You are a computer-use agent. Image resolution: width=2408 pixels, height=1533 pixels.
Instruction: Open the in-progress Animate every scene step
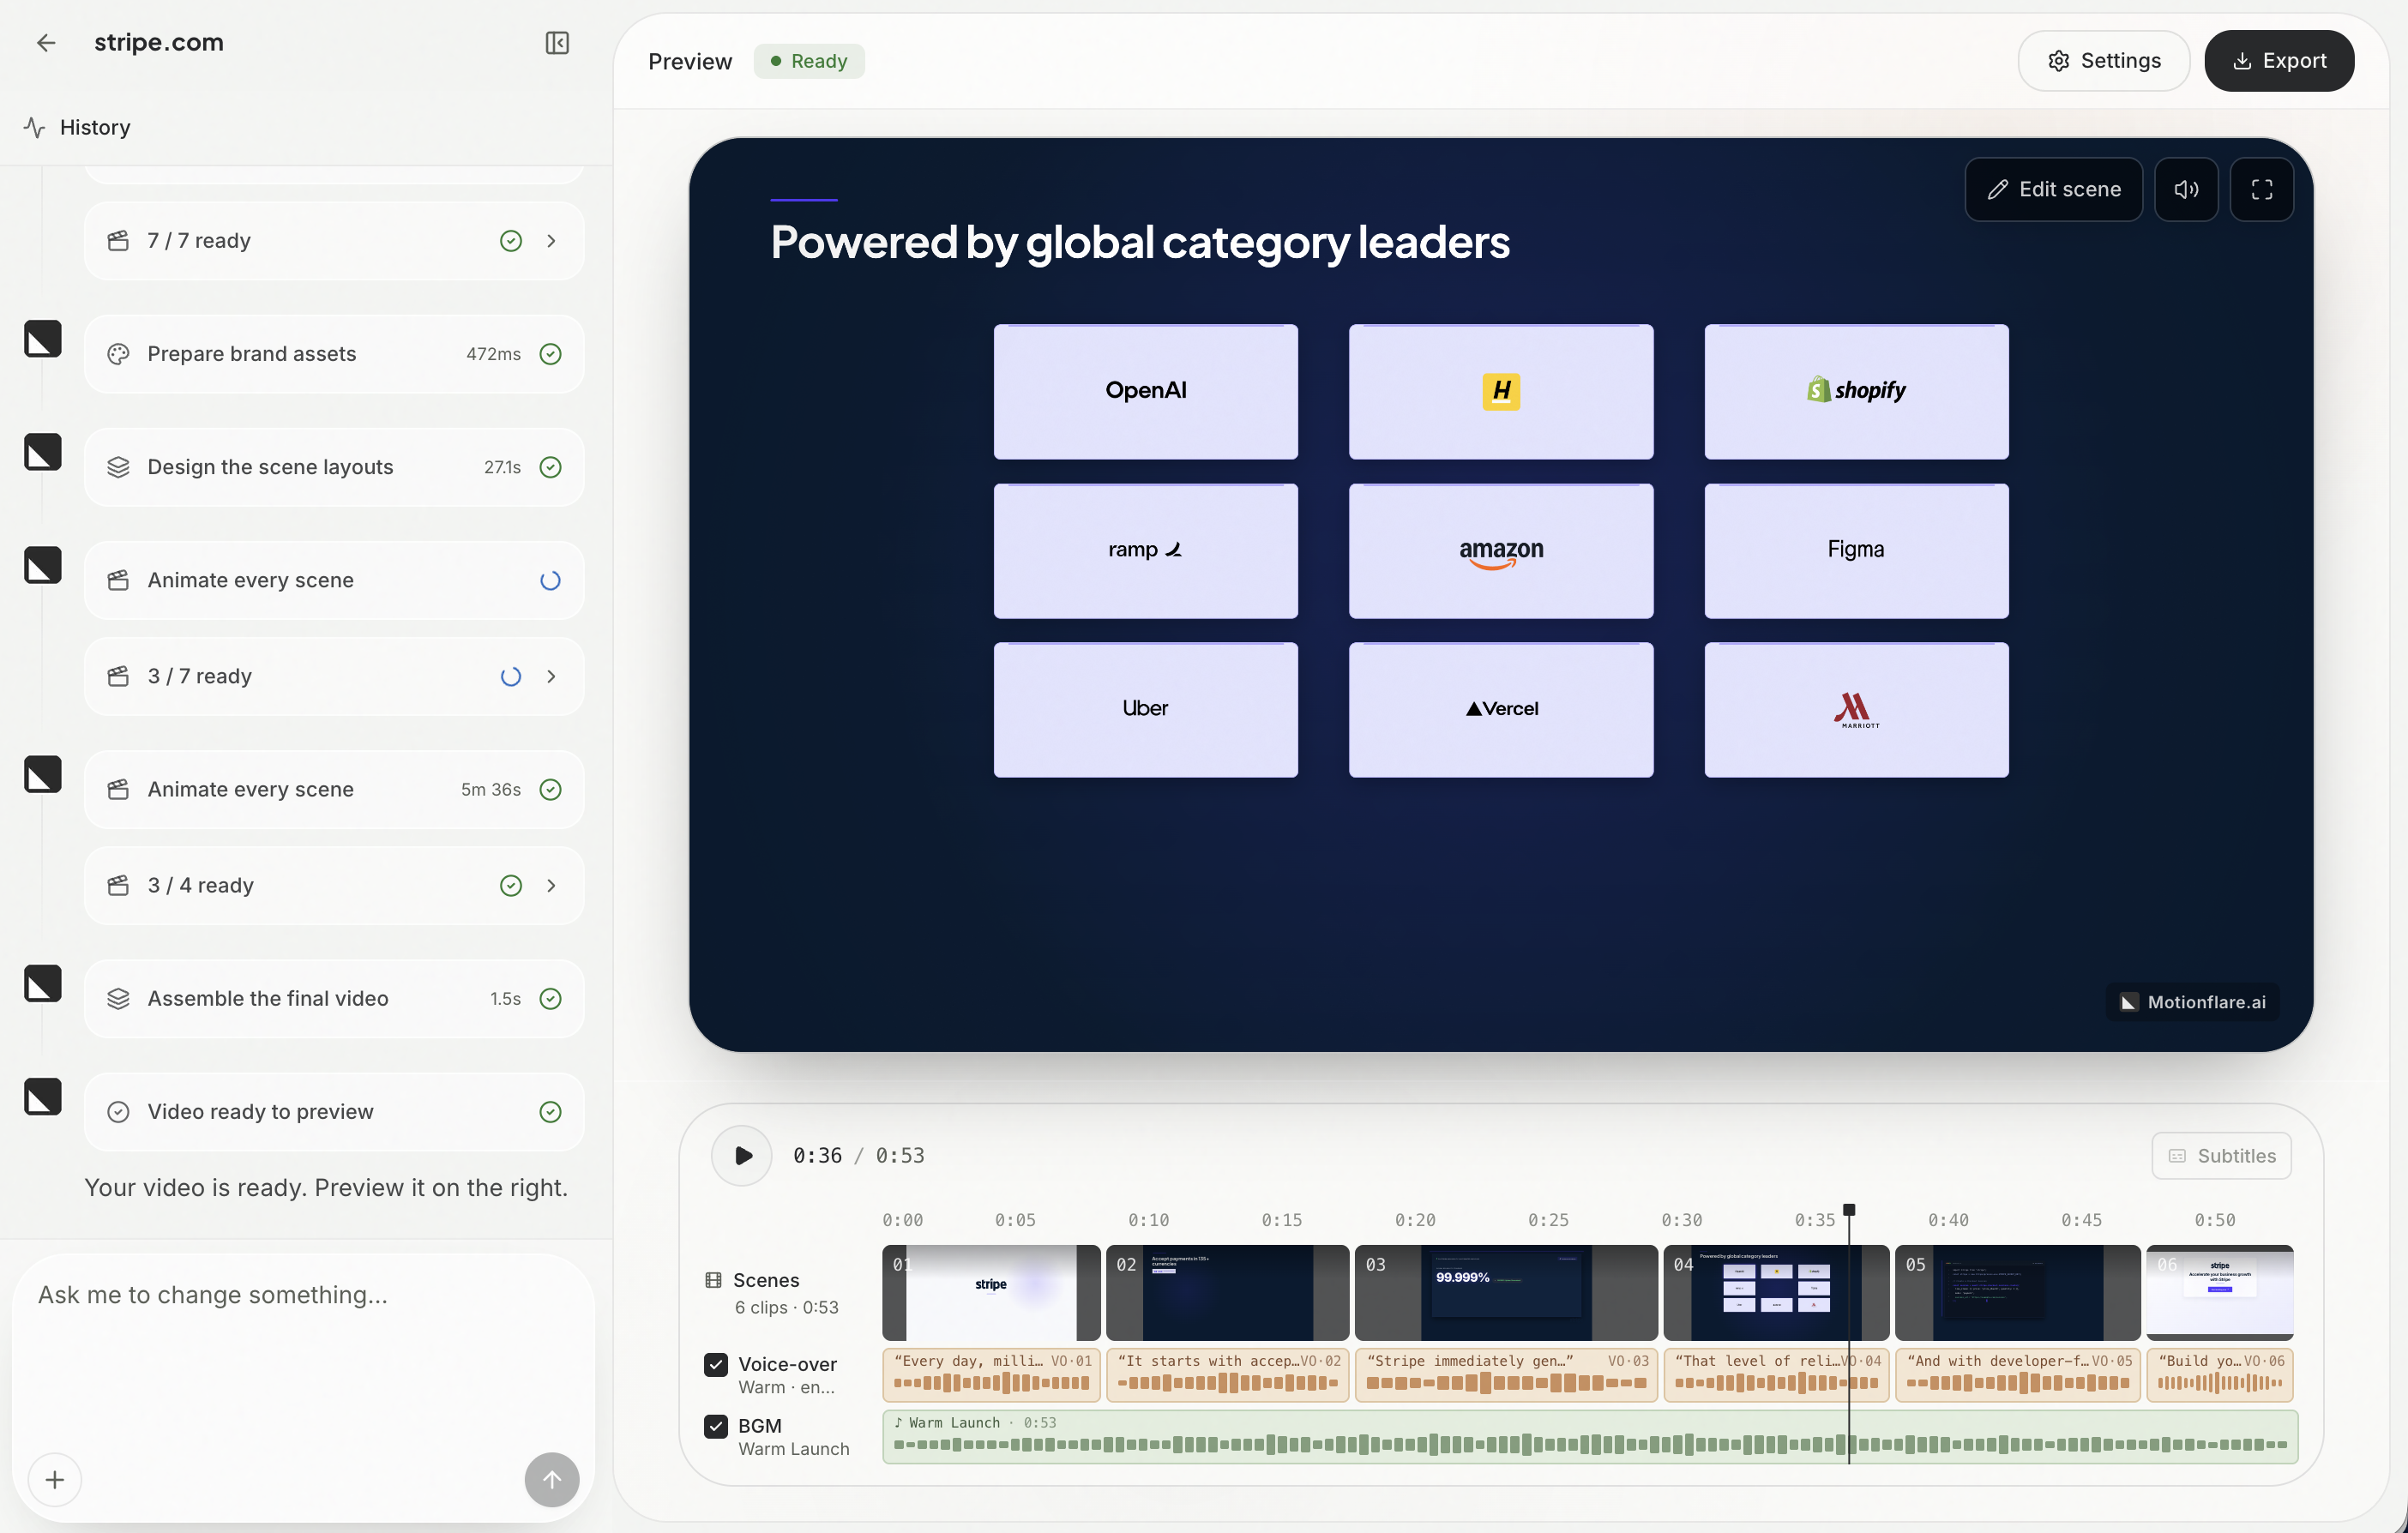334,581
